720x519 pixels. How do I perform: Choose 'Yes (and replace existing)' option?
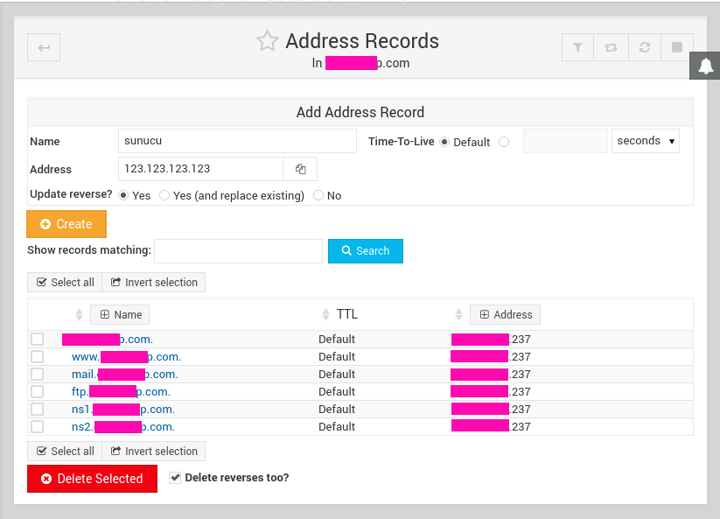[164, 196]
